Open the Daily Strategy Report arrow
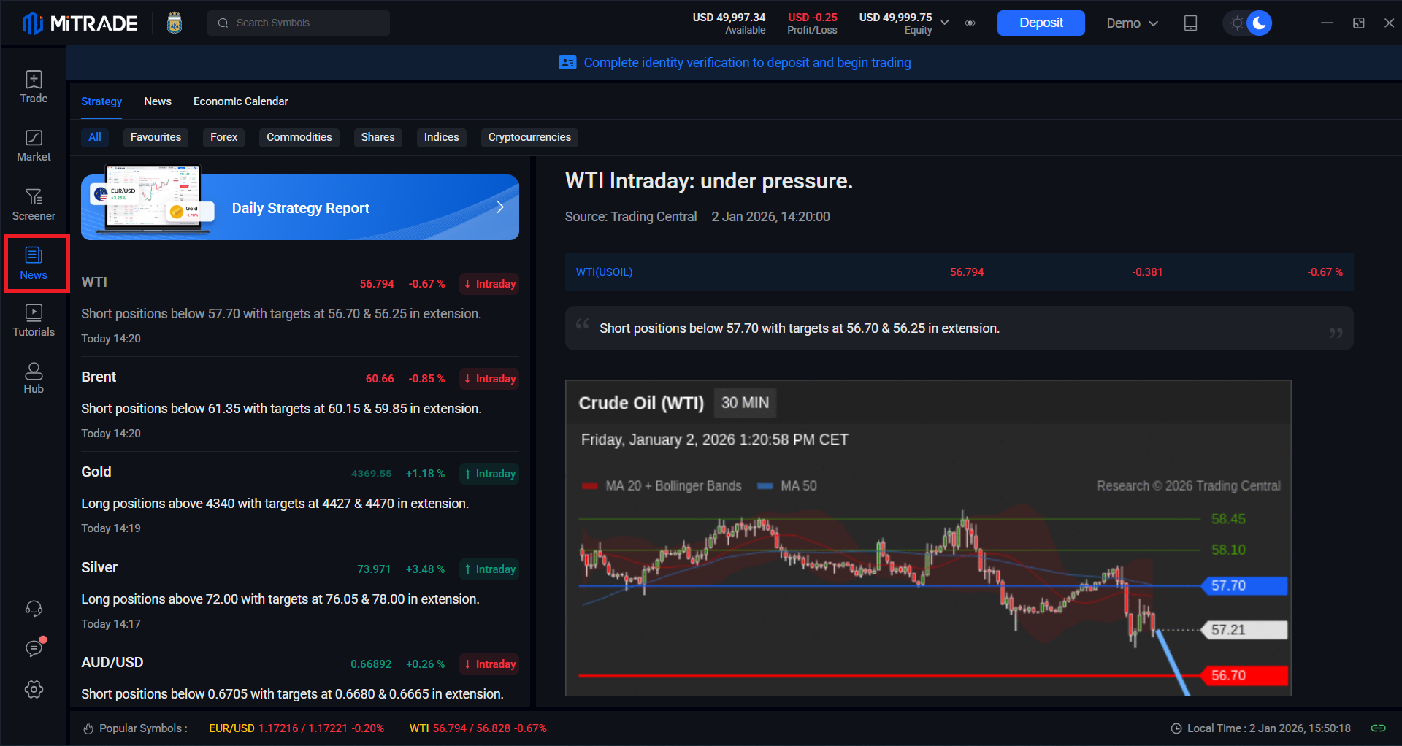Screen dimensions: 1402x746 point(500,207)
